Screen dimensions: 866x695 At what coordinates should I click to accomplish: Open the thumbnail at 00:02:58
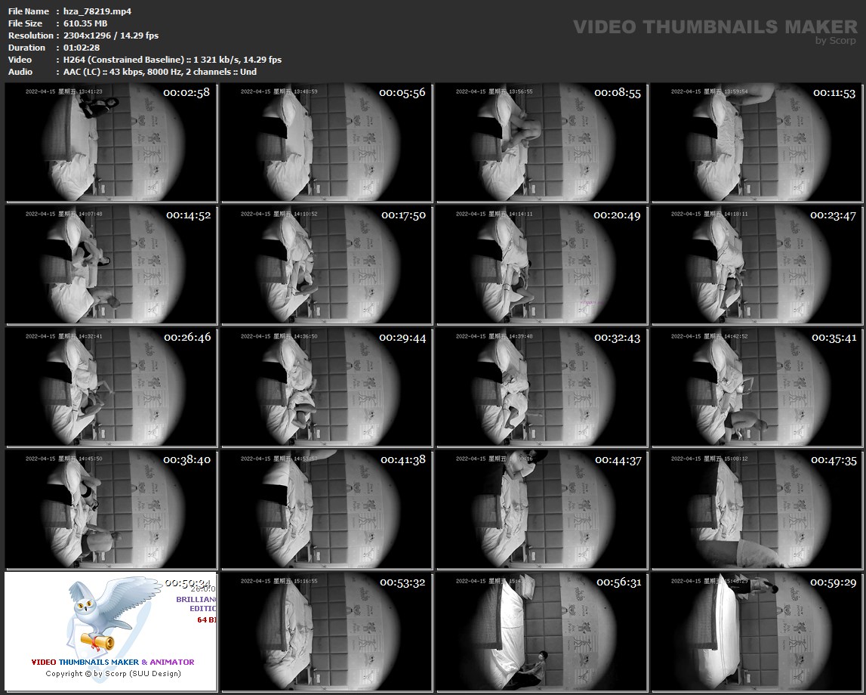[110, 142]
